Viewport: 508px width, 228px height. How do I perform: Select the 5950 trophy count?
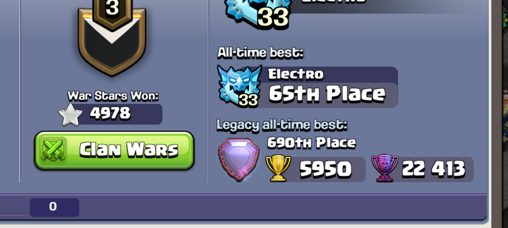[x=325, y=169]
